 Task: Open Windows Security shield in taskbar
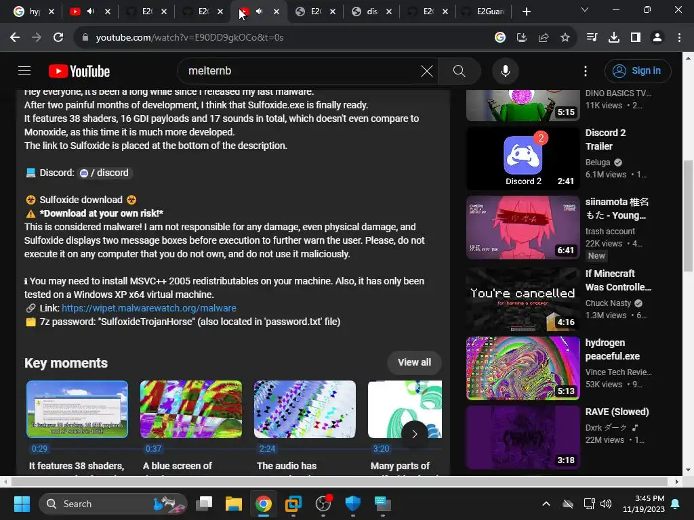[352, 504]
